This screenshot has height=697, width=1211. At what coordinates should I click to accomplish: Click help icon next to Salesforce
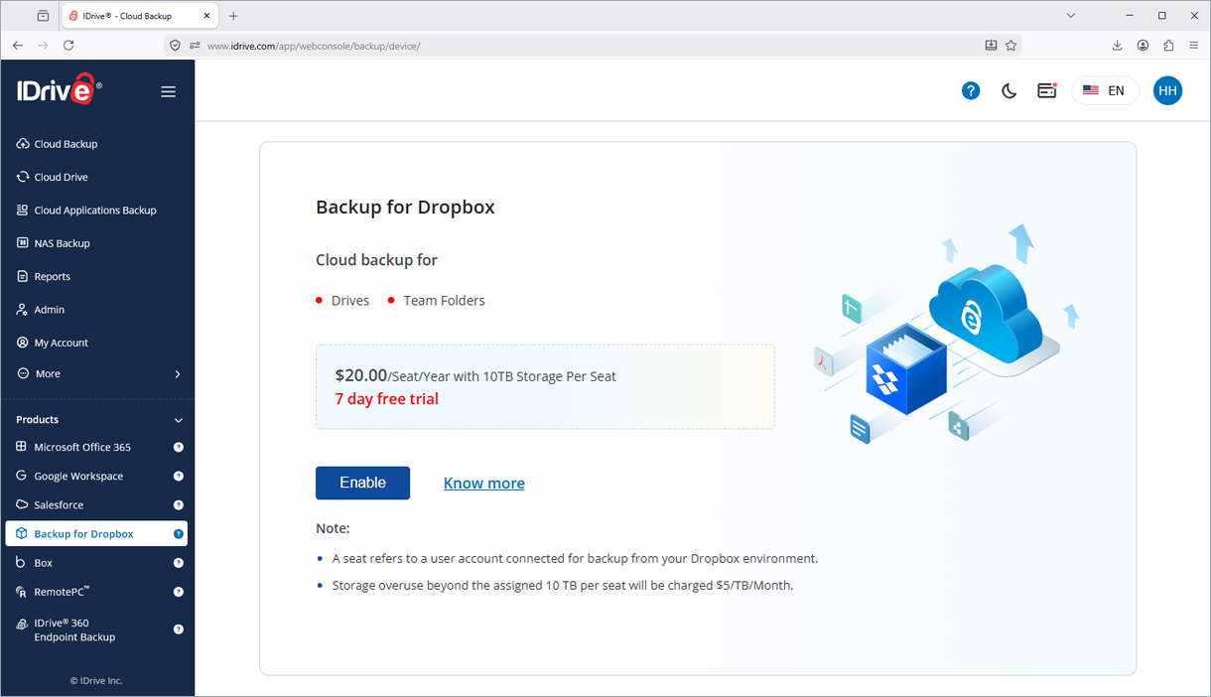click(179, 504)
